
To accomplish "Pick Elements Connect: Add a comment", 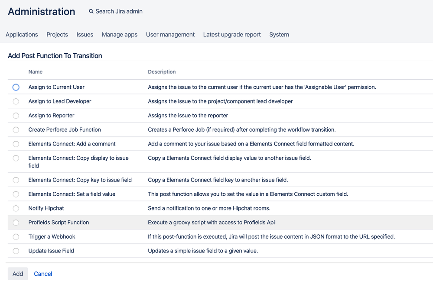I will click(x=16, y=144).
